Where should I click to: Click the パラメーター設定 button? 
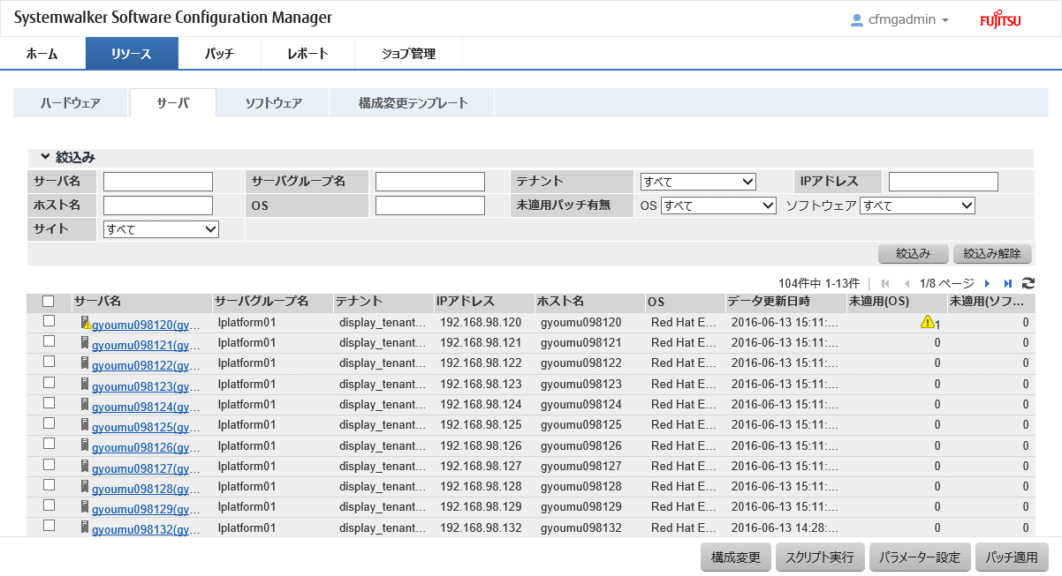(920, 557)
